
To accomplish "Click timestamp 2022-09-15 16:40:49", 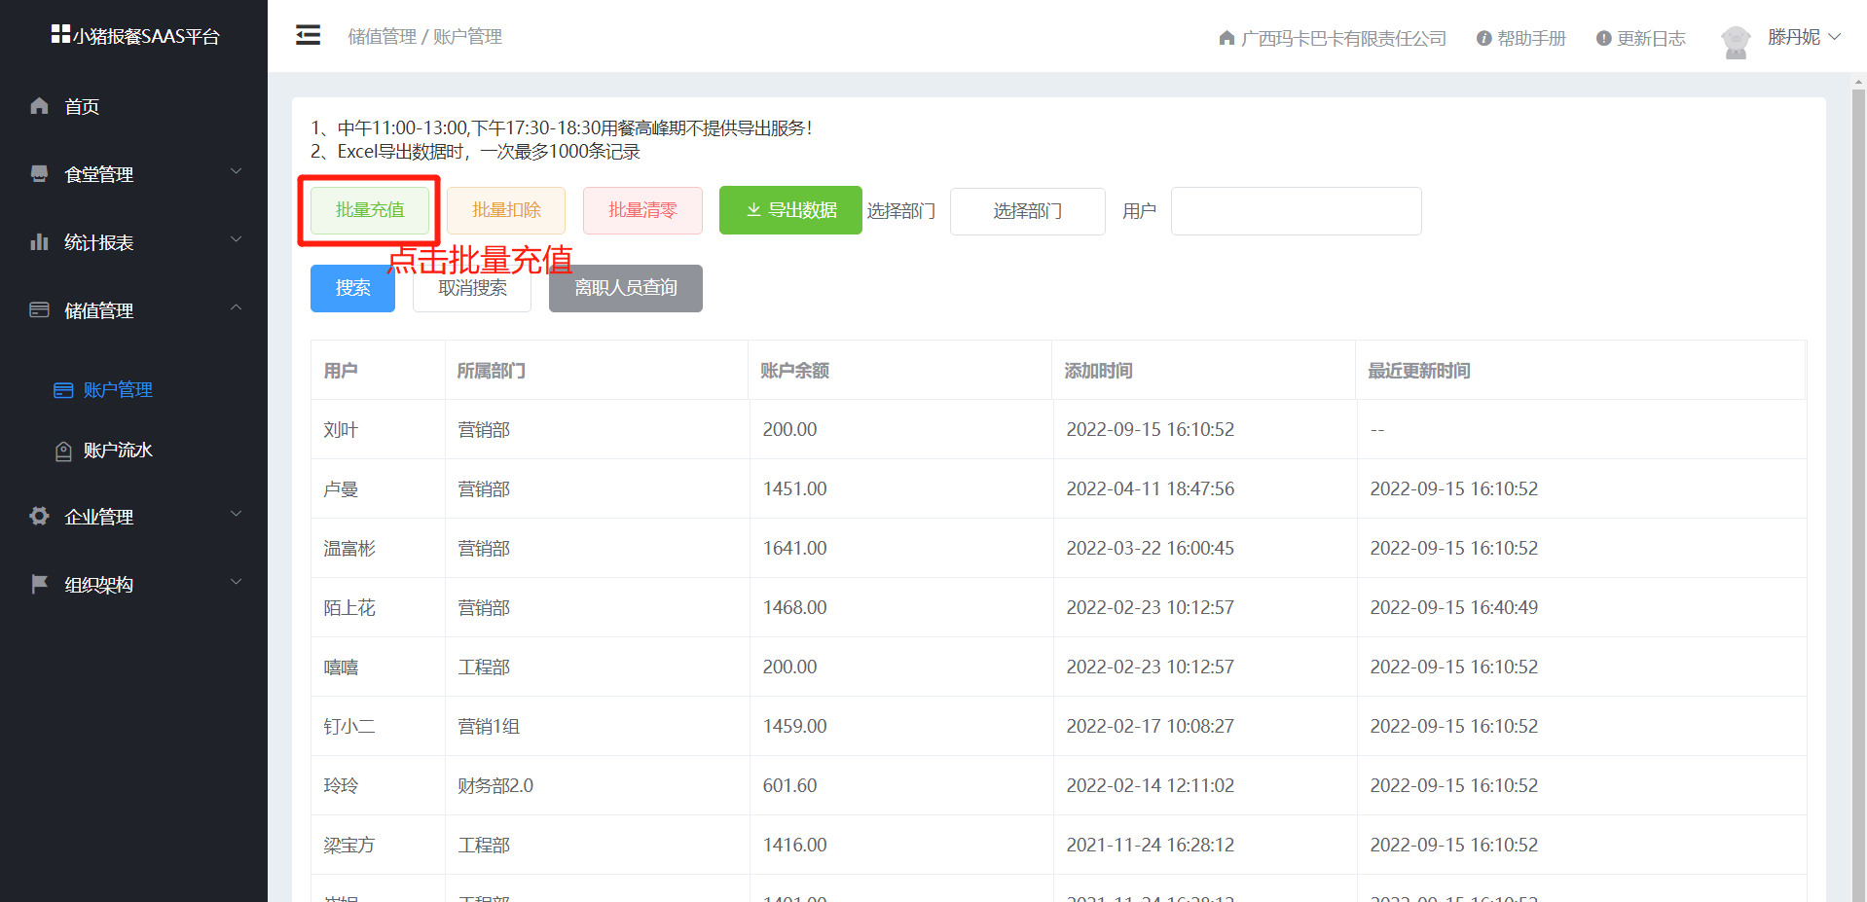I will [1454, 607].
